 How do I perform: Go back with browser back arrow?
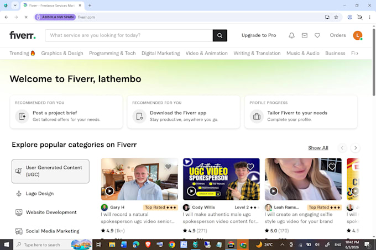[x=7, y=17]
